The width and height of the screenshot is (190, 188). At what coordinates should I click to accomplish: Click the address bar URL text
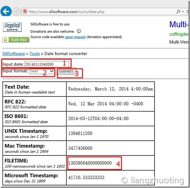[x=67, y=12]
